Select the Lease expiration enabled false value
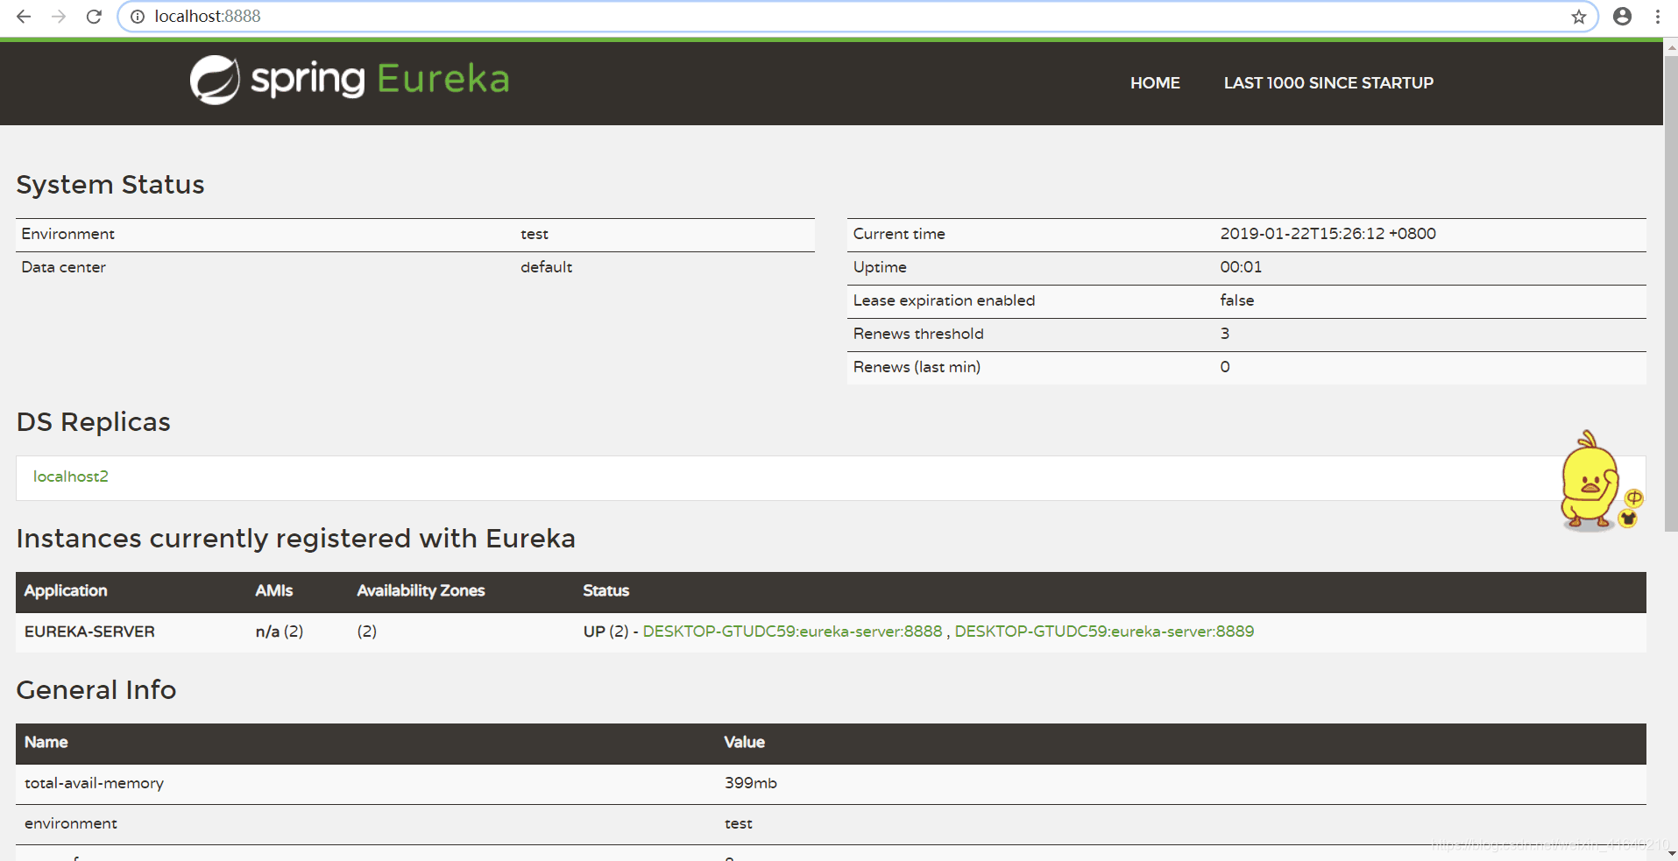The width and height of the screenshot is (1678, 861). 1236,300
